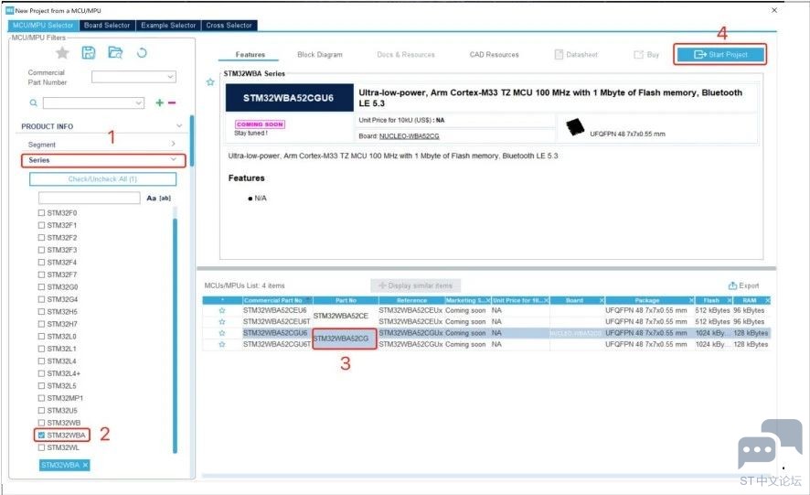
Task: Toggle case-sensitive Aa series search
Action: [152, 199]
